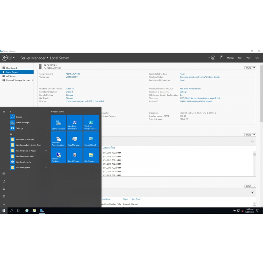Launch the Windows PowerShell ISE tile
This screenshot has width=263, height=263.
point(91,123)
